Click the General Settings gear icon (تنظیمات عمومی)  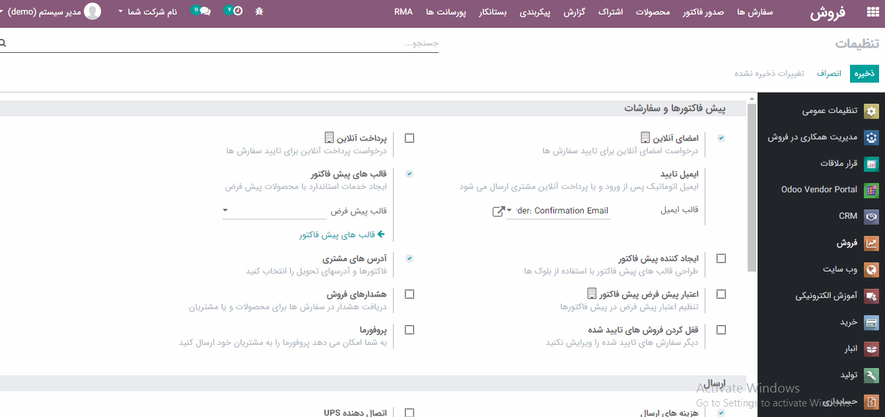point(872,111)
